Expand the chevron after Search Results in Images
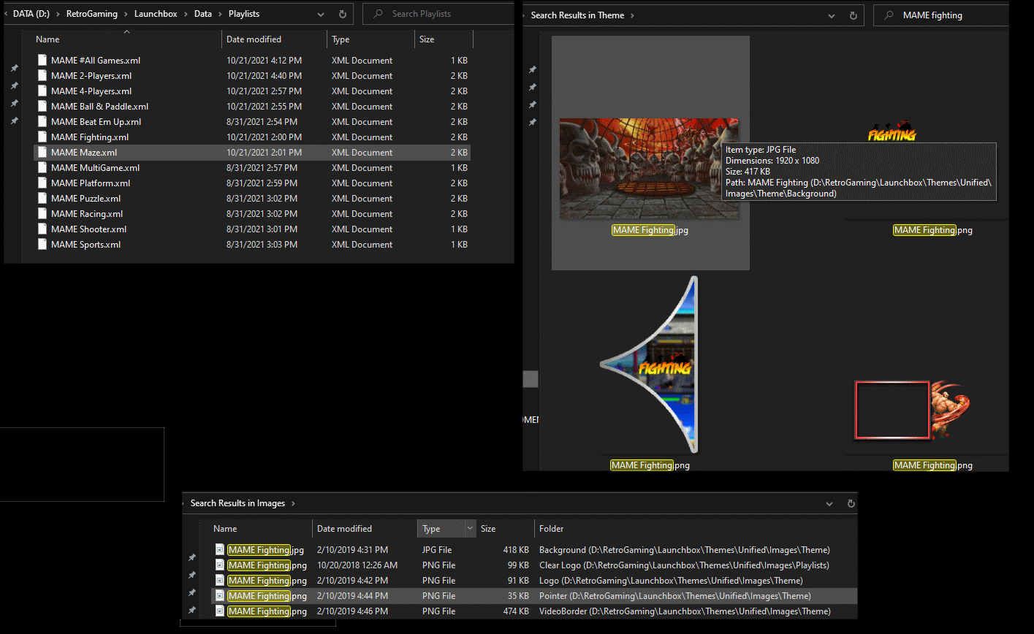Screen dimensions: 1034x634 pos(293,503)
